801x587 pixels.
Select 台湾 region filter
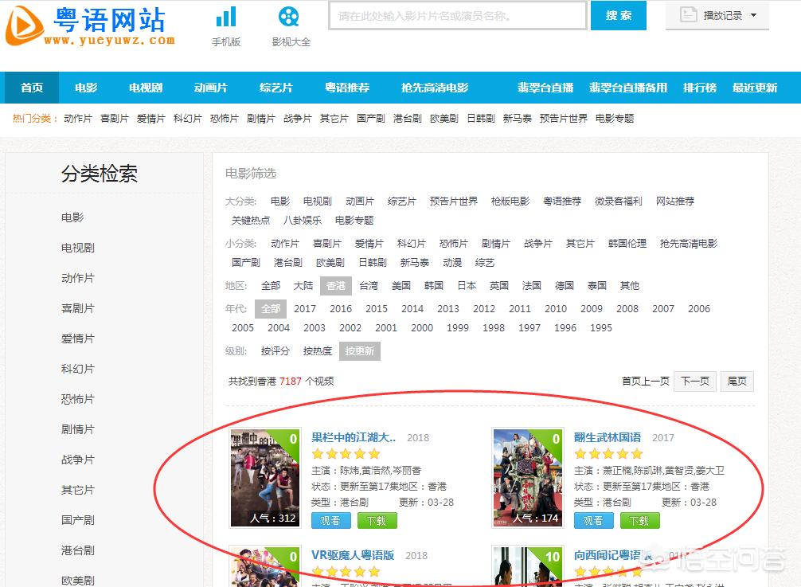point(369,286)
